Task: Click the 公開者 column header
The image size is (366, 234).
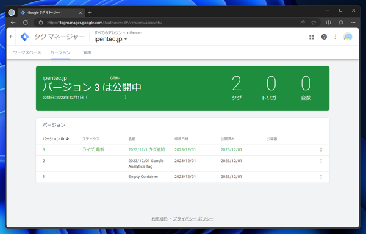Action: [272, 139]
